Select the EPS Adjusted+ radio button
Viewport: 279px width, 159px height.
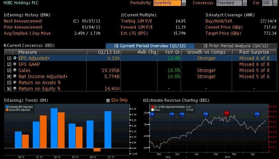coord(15,58)
